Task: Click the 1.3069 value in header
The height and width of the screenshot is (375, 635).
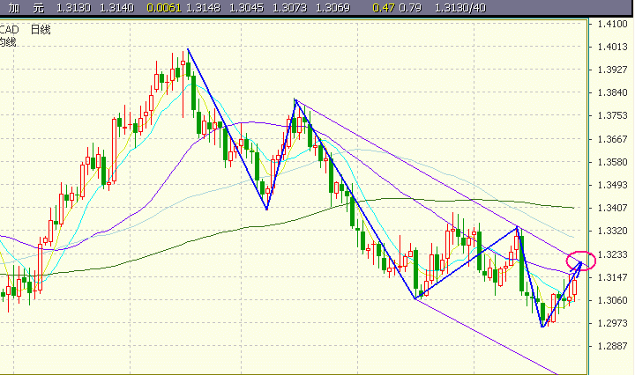Action: [x=332, y=8]
